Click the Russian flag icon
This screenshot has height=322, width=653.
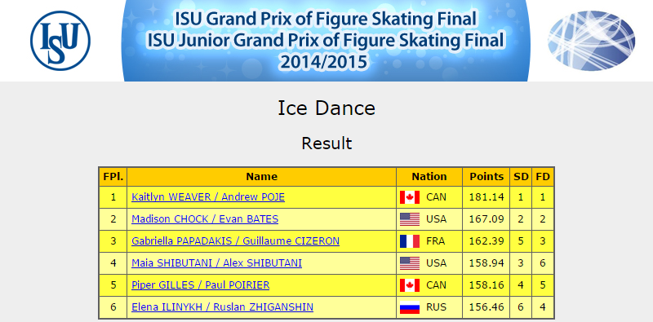pos(410,307)
